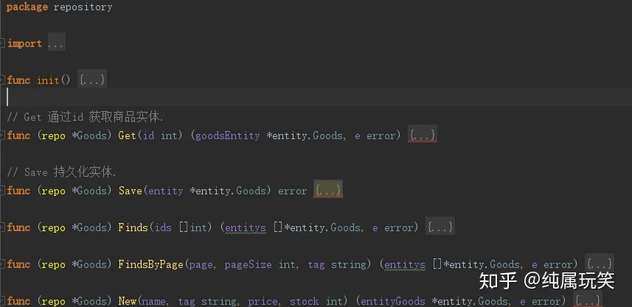
Task: Click the Save function name
Action: (x=131, y=191)
